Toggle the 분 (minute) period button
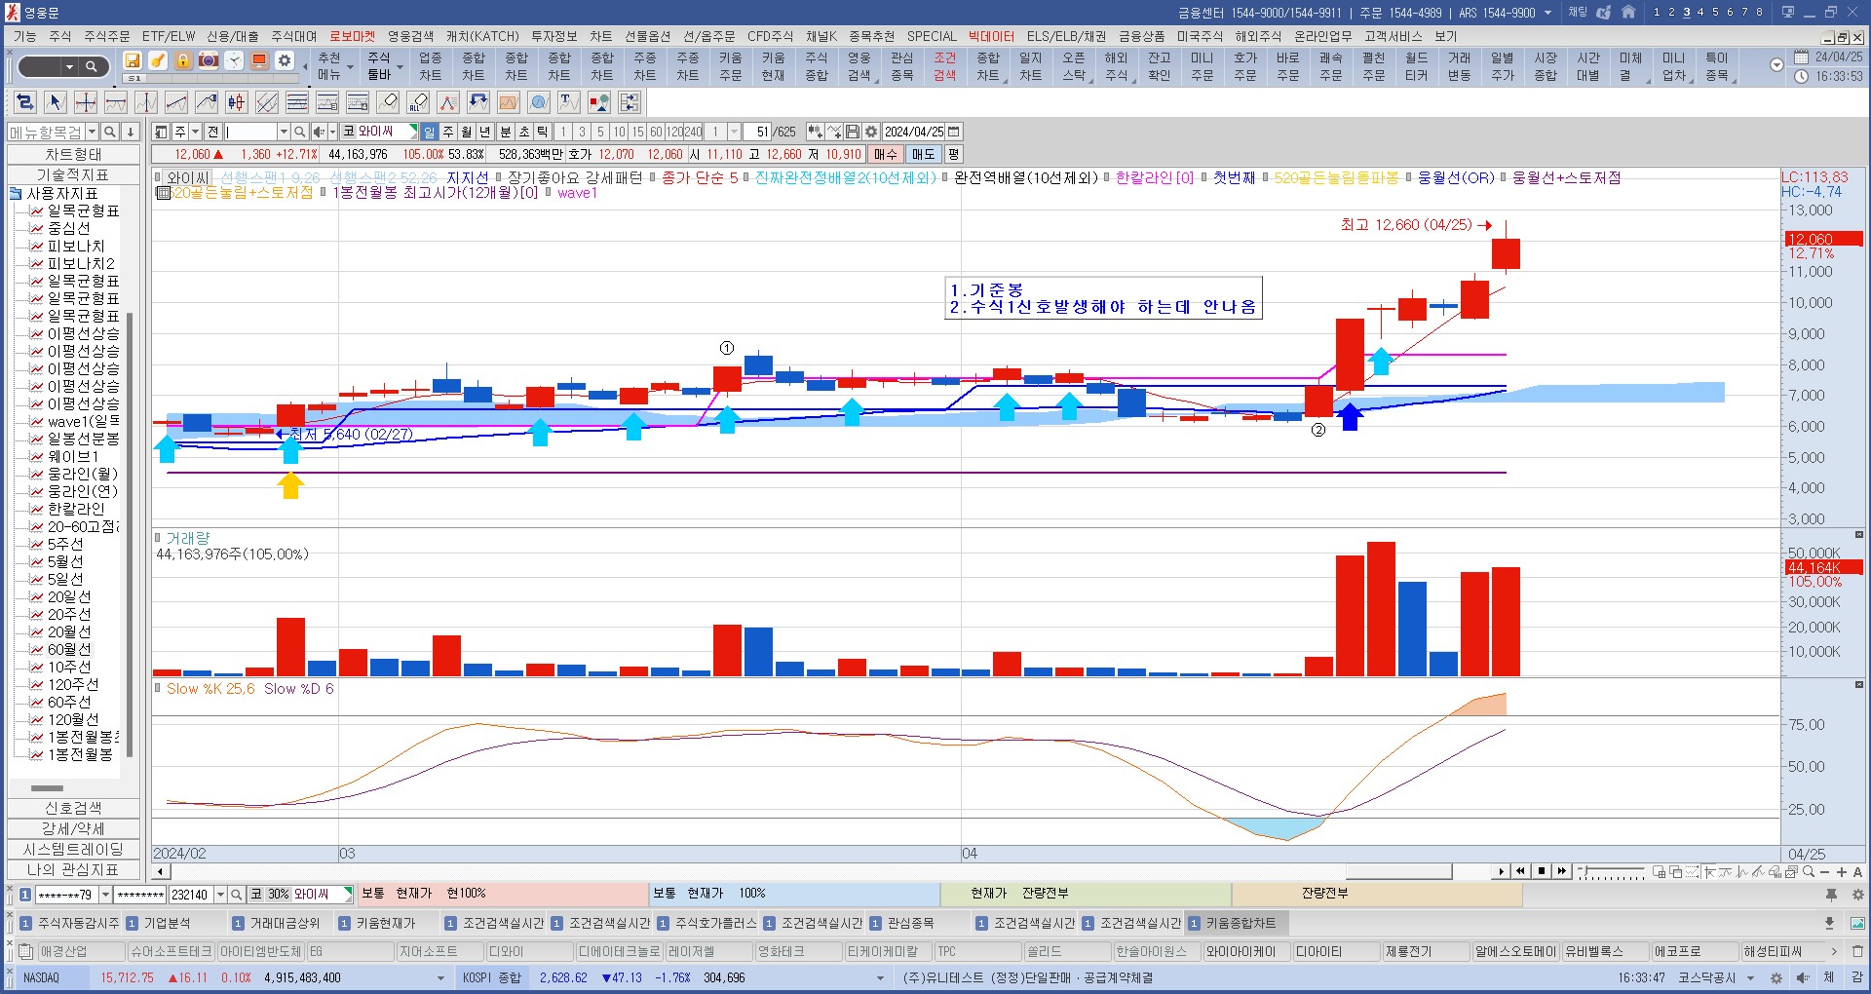This screenshot has height=994, width=1871. (x=506, y=132)
